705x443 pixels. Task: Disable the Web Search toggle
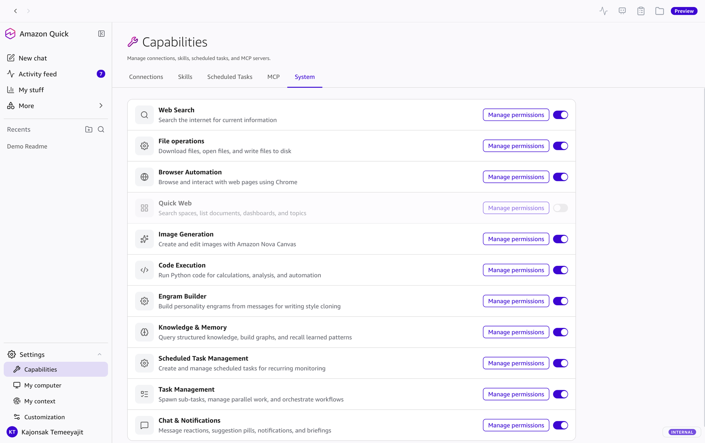pyautogui.click(x=560, y=115)
